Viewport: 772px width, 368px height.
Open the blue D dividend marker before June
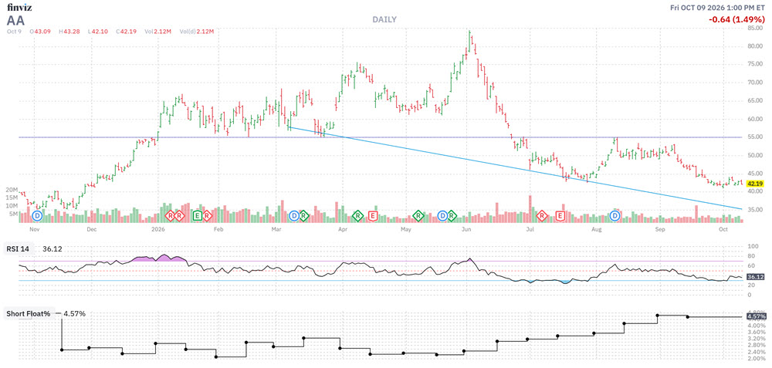click(442, 215)
